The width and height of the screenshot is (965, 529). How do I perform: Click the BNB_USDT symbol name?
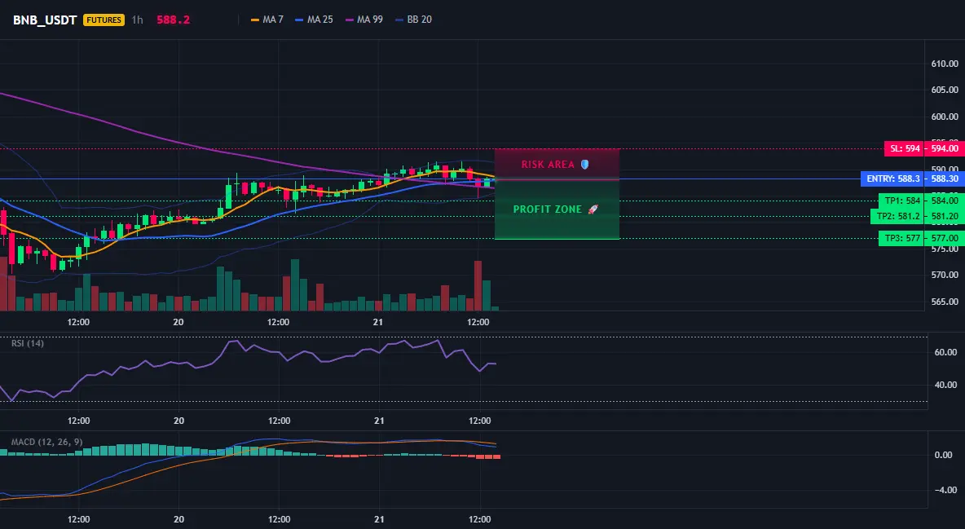45,20
